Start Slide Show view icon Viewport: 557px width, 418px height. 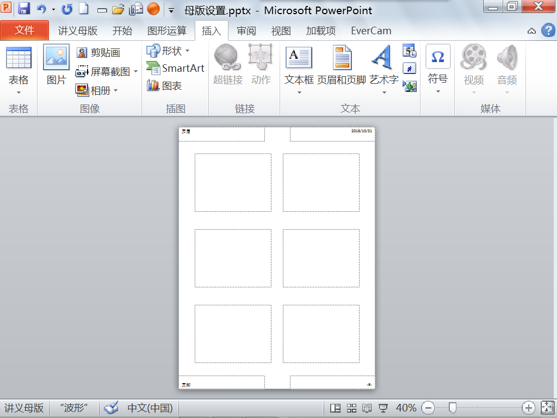(x=383, y=408)
